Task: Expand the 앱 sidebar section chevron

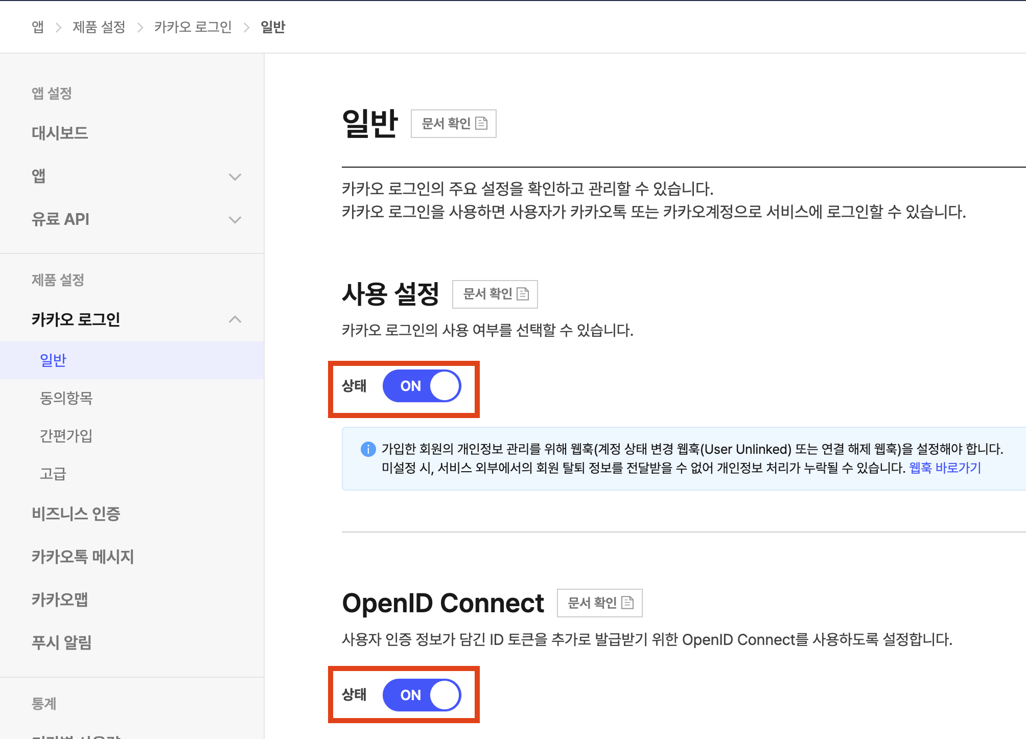Action: point(235,177)
